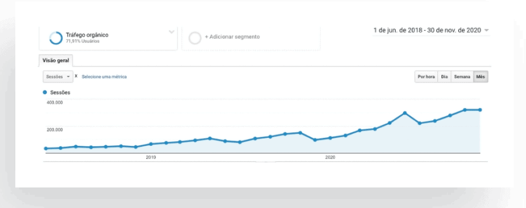Open the Visão geral tab
Screen dimensions: 526x208
[55, 61]
